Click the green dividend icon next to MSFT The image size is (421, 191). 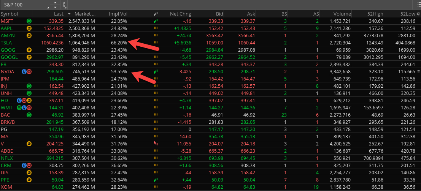point(29,21)
